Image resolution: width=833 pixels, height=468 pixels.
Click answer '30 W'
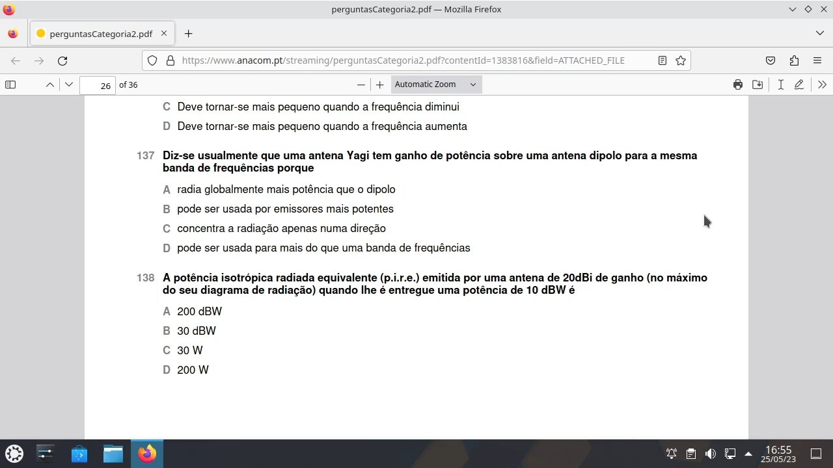[190, 350]
